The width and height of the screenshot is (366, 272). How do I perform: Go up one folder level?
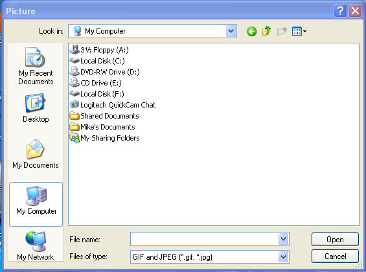click(x=266, y=31)
